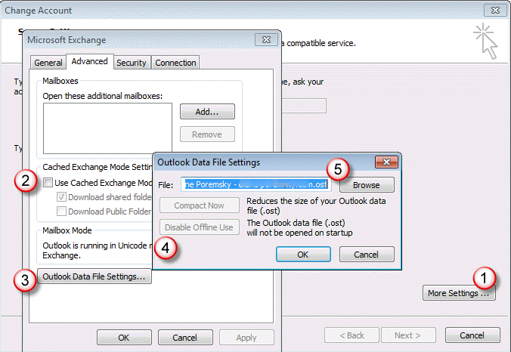Click the Compact Now button

click(199, 205)
